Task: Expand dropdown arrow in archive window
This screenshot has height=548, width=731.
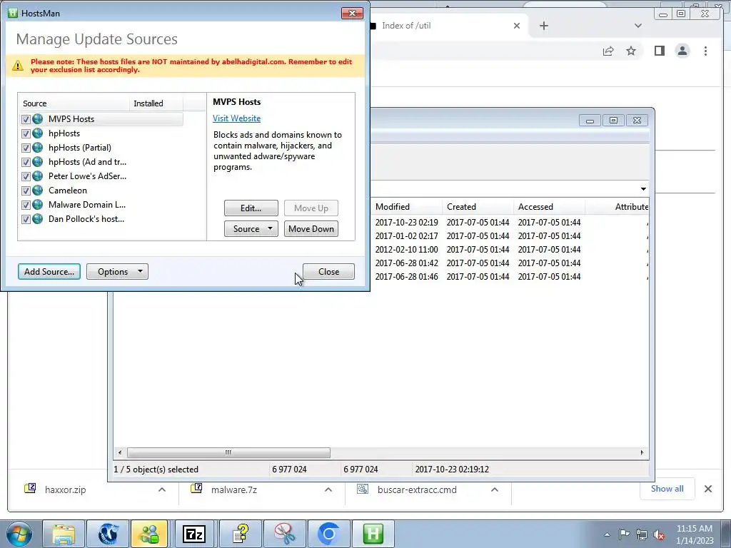Action: click(643, 188)
